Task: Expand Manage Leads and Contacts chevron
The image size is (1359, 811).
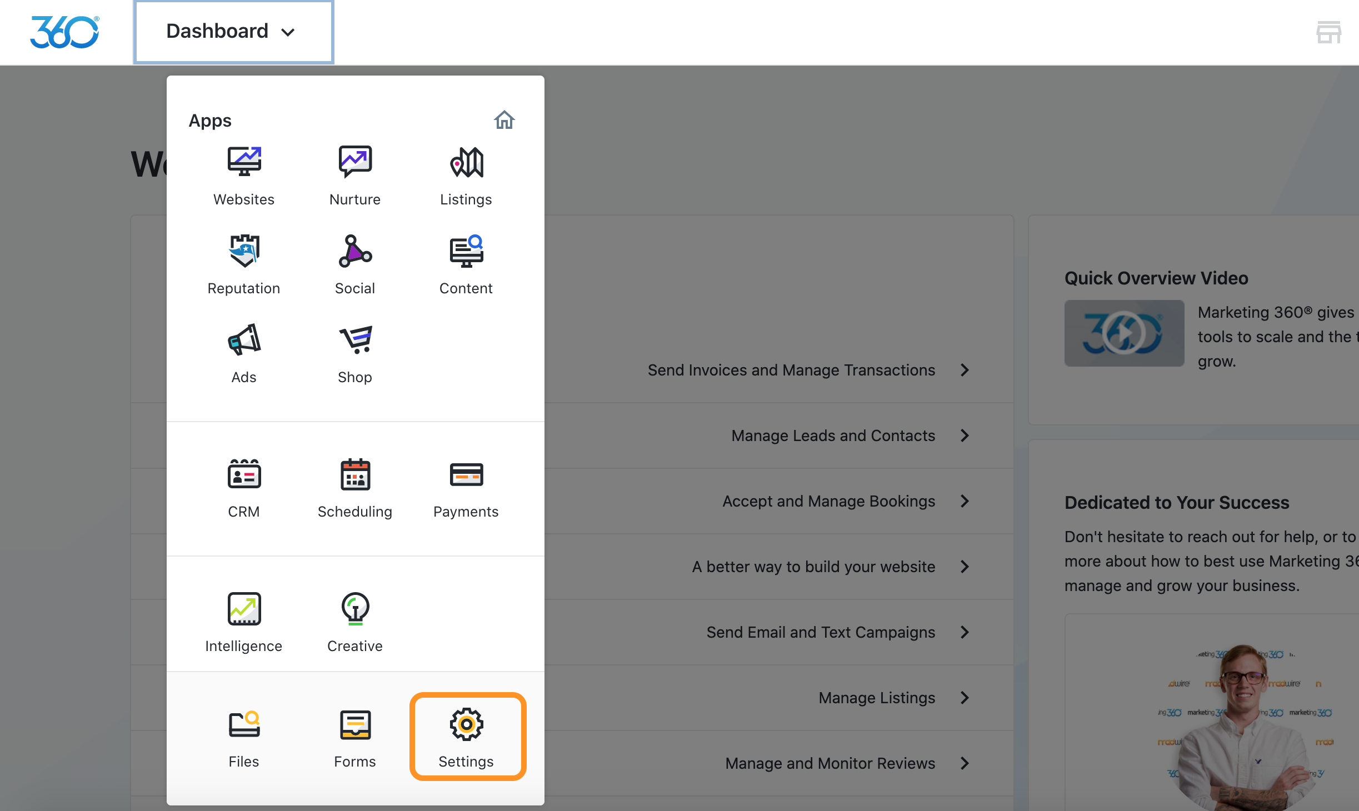Action: 965,435
